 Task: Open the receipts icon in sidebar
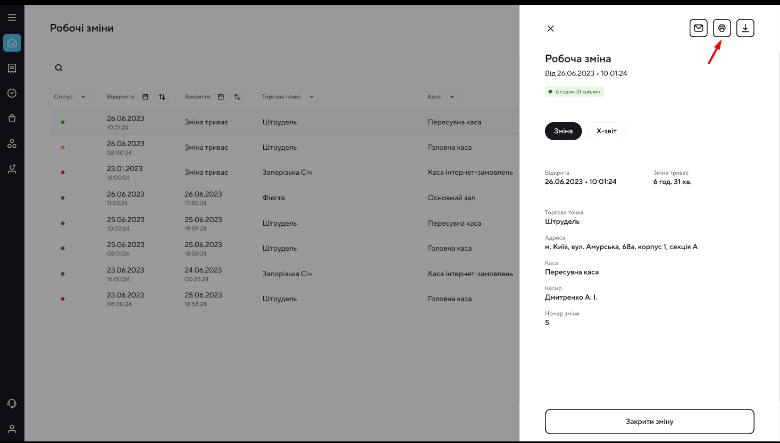(12, 68)
